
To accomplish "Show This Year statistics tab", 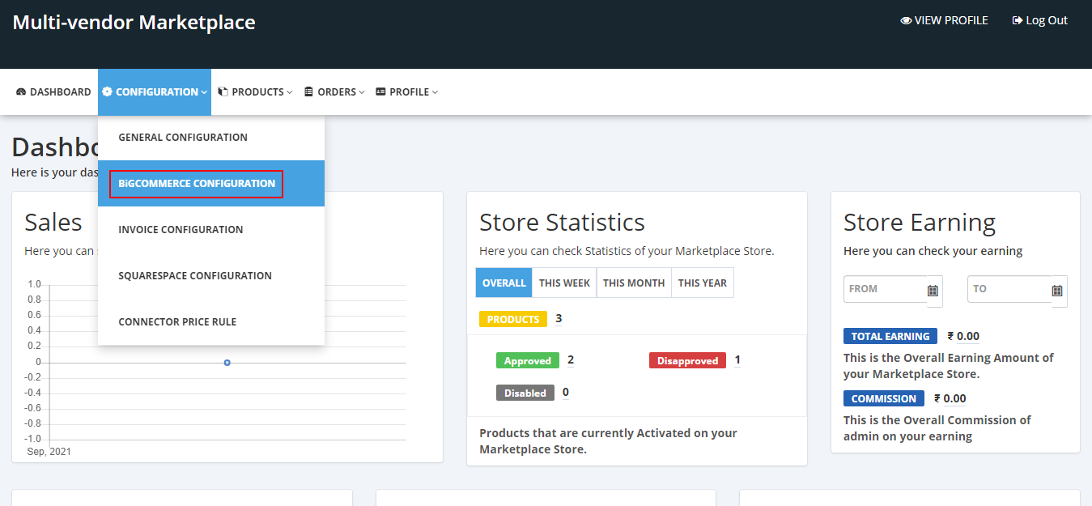I will (x=703, y=283).
